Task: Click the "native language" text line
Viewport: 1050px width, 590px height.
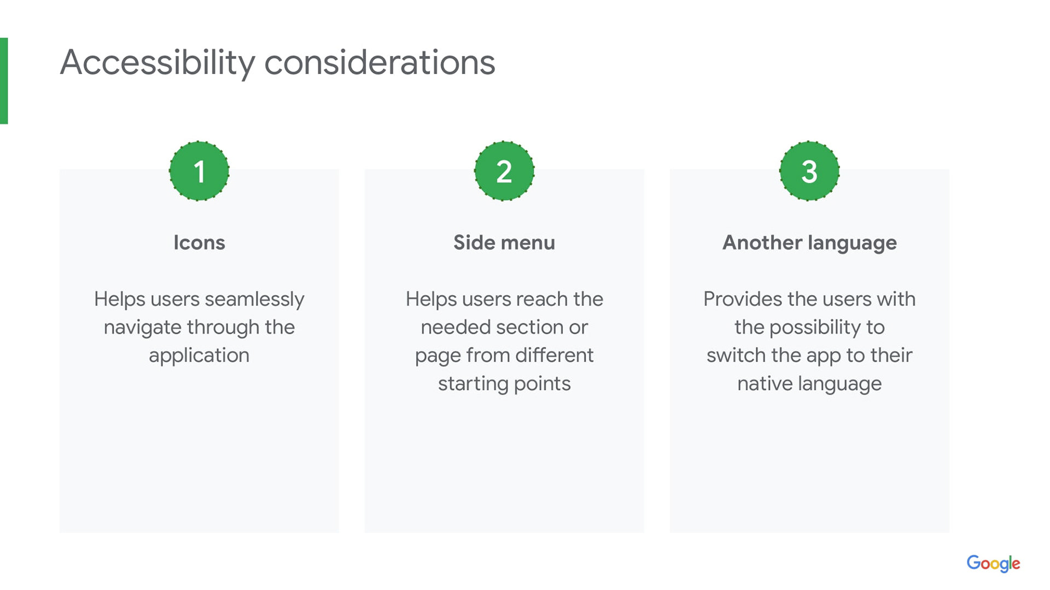Action: [809, 383]
